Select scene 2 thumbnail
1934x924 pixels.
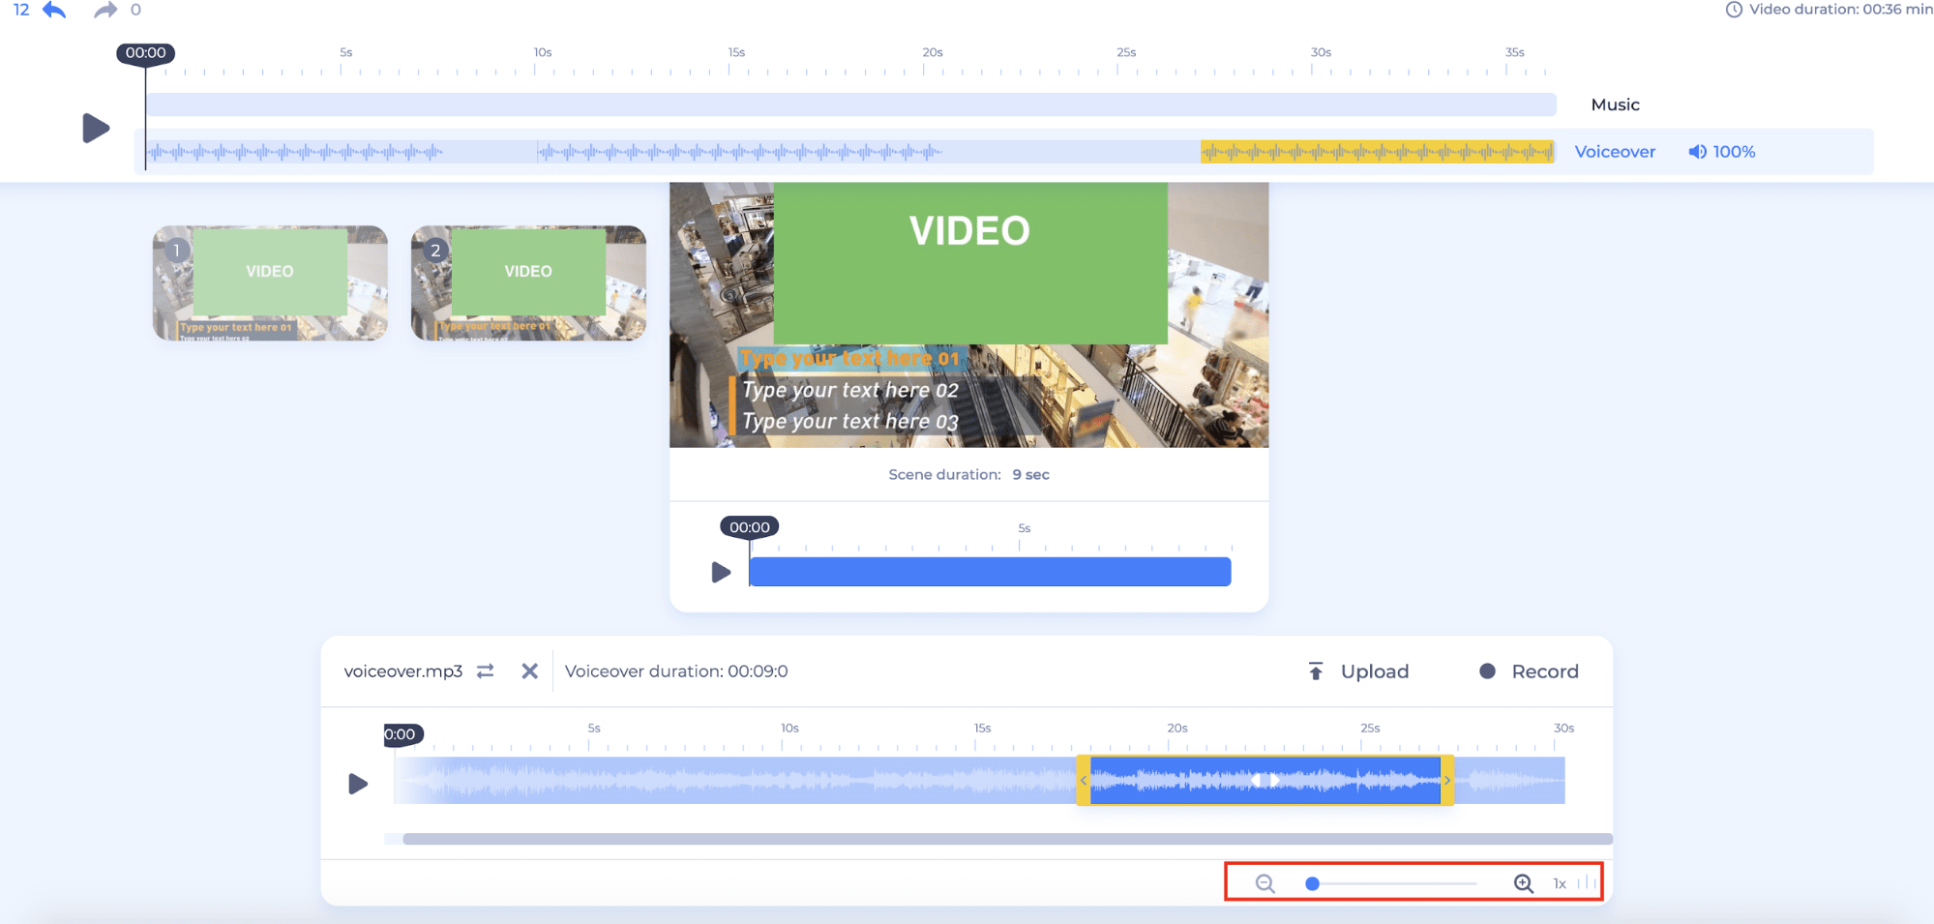point(528,283)
